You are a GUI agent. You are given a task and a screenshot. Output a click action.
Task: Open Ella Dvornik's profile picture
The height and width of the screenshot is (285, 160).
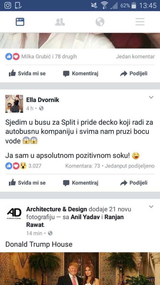(14, 104)
